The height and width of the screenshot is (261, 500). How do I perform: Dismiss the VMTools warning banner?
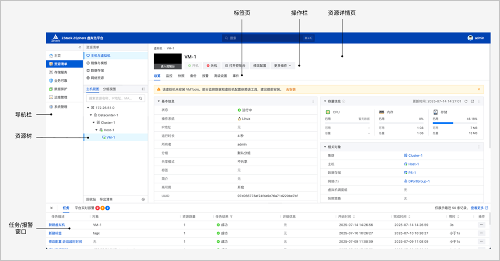[478, 89]
